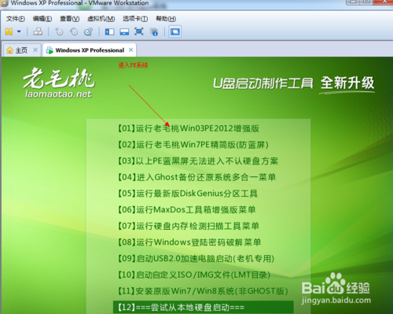Click the Unity mode toolbar icon
The image size is (393, 314).
coord(154,31)
